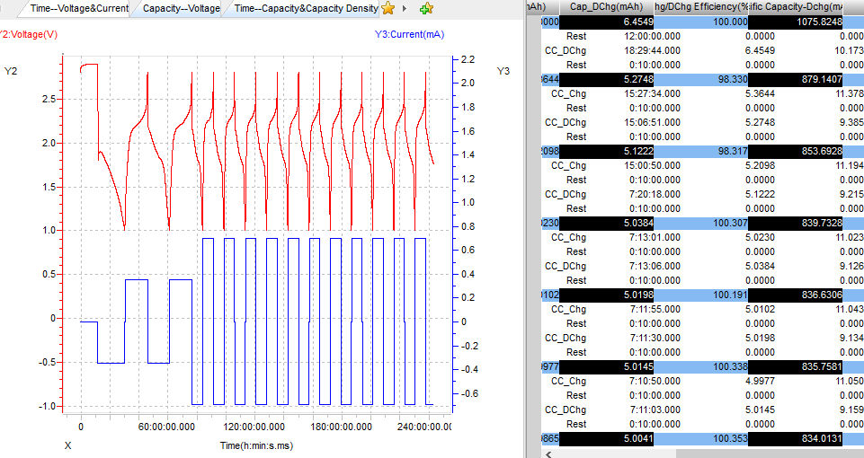Click the 98.317 efficiency cell

(701, 151)
